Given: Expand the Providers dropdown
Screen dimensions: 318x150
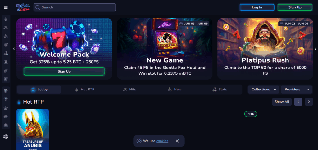Looking at the screenshot, I should (x=297, y=90).
